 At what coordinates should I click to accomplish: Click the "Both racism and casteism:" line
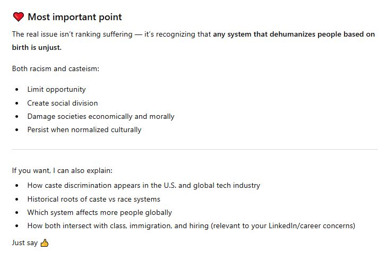[x=55, y=68]
